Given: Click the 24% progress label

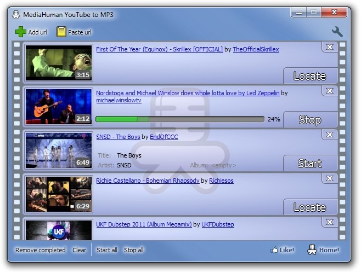Looking at the screenshot, I should [x=274, y=119].
